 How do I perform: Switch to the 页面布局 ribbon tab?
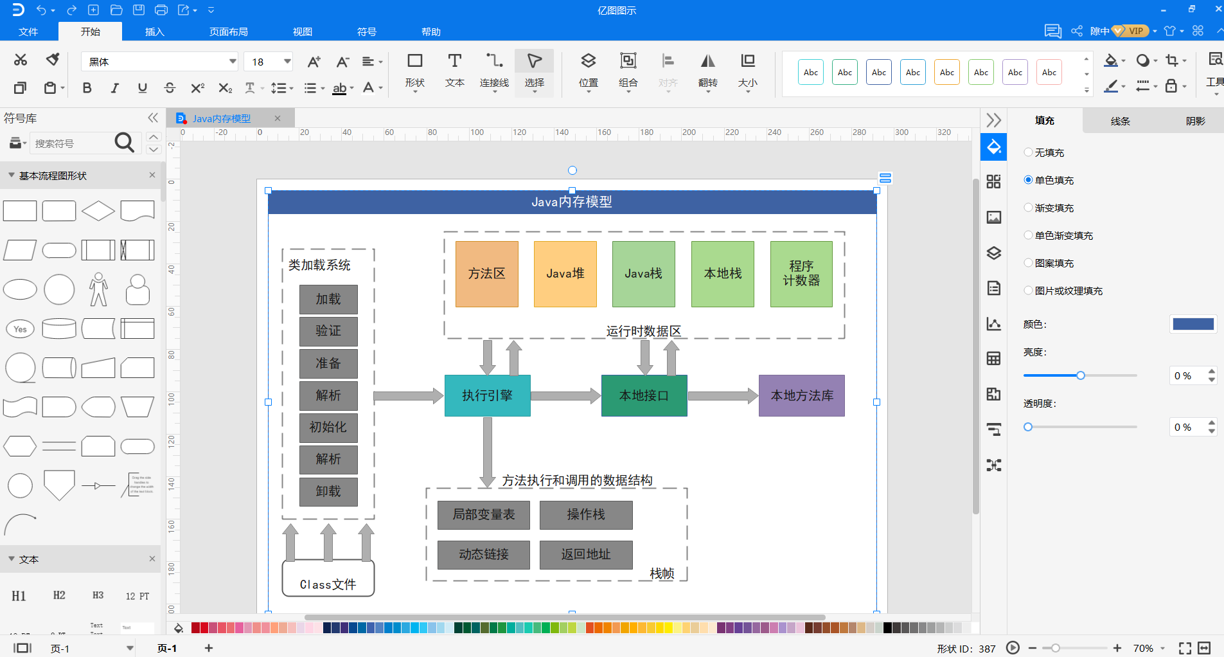tap(229, 32)
